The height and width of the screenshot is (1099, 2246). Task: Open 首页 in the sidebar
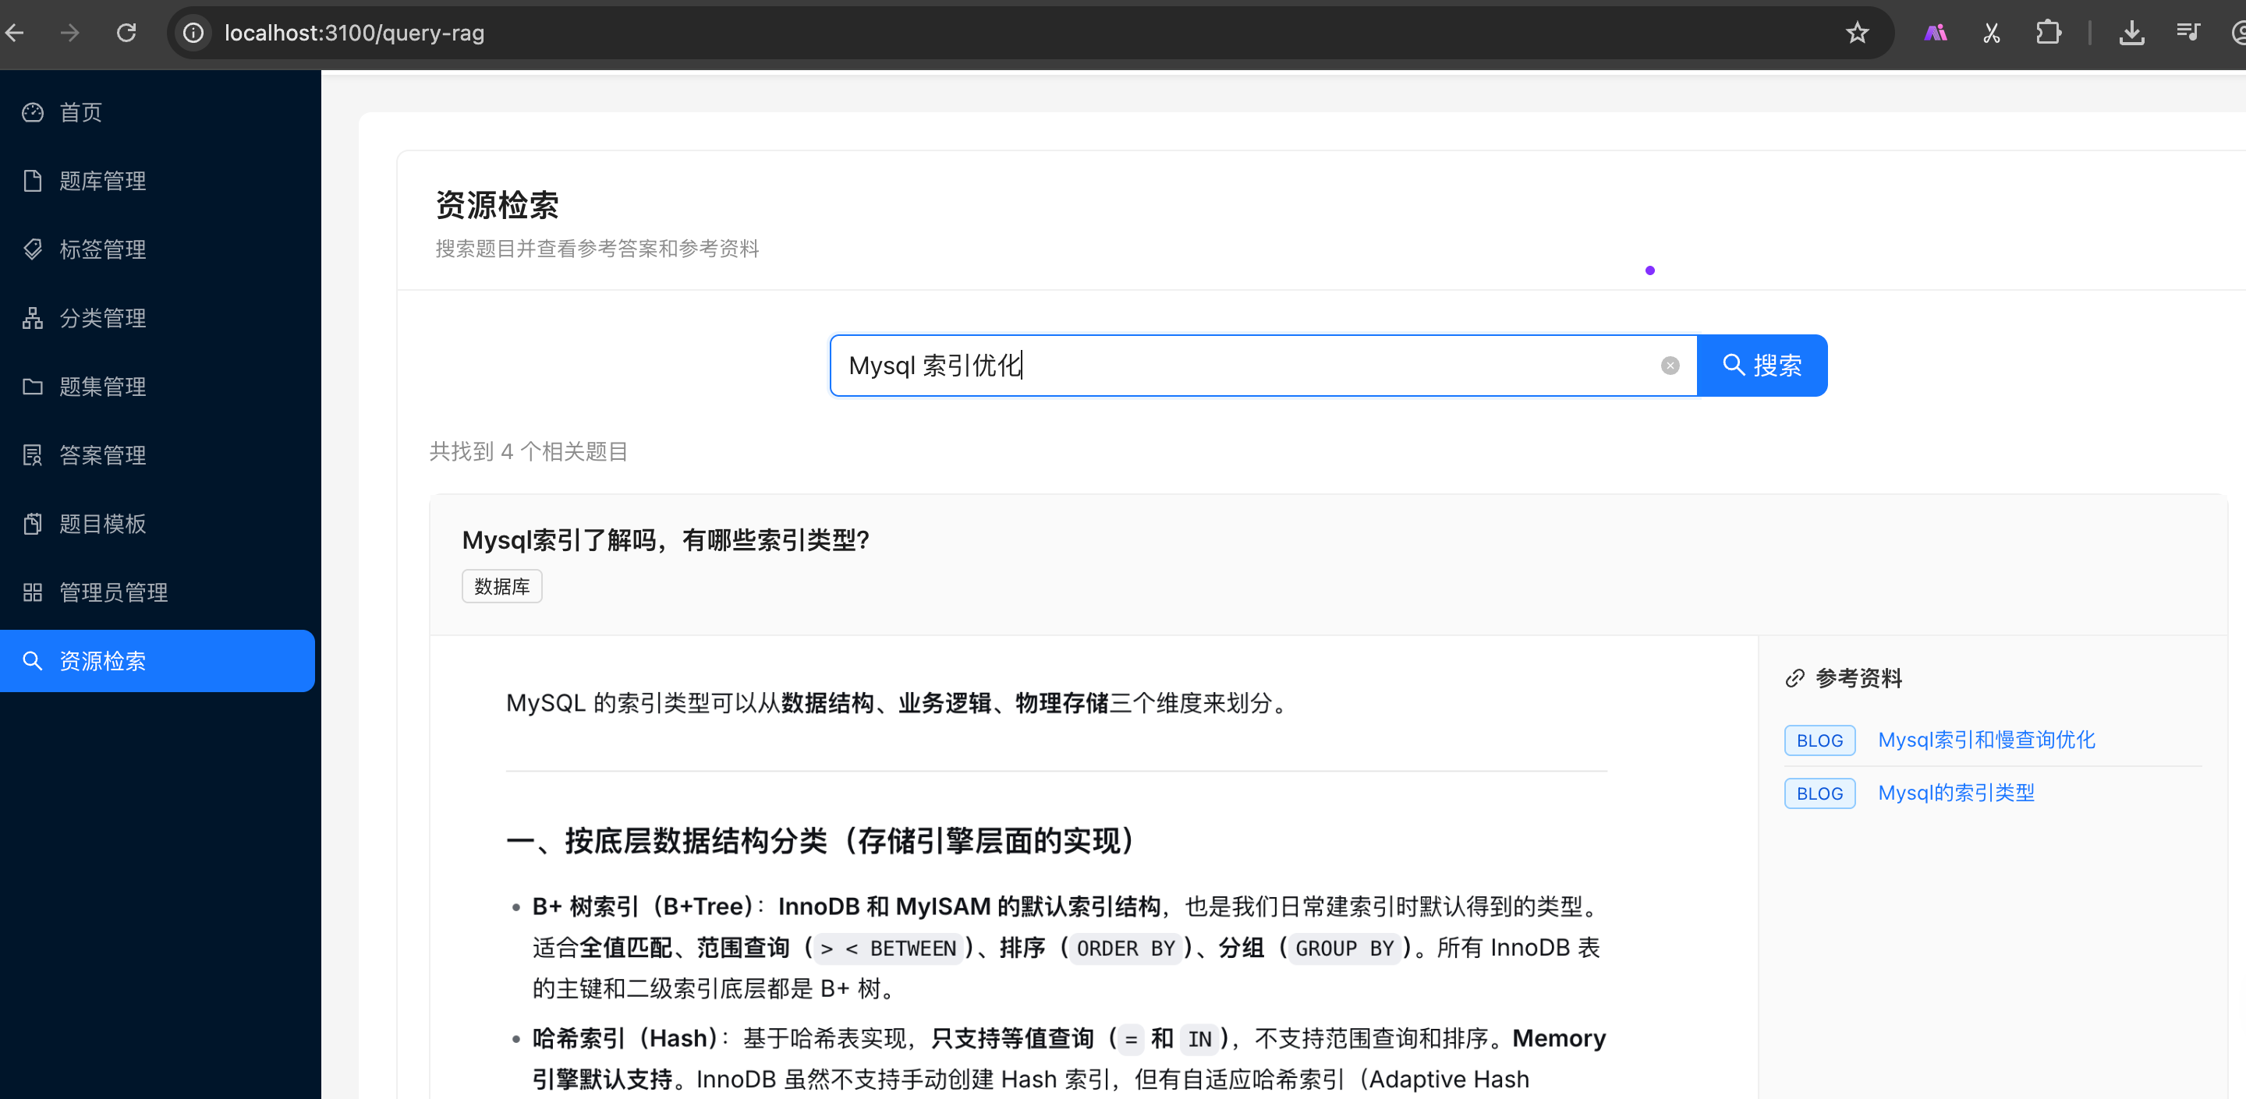coord(157,112)
